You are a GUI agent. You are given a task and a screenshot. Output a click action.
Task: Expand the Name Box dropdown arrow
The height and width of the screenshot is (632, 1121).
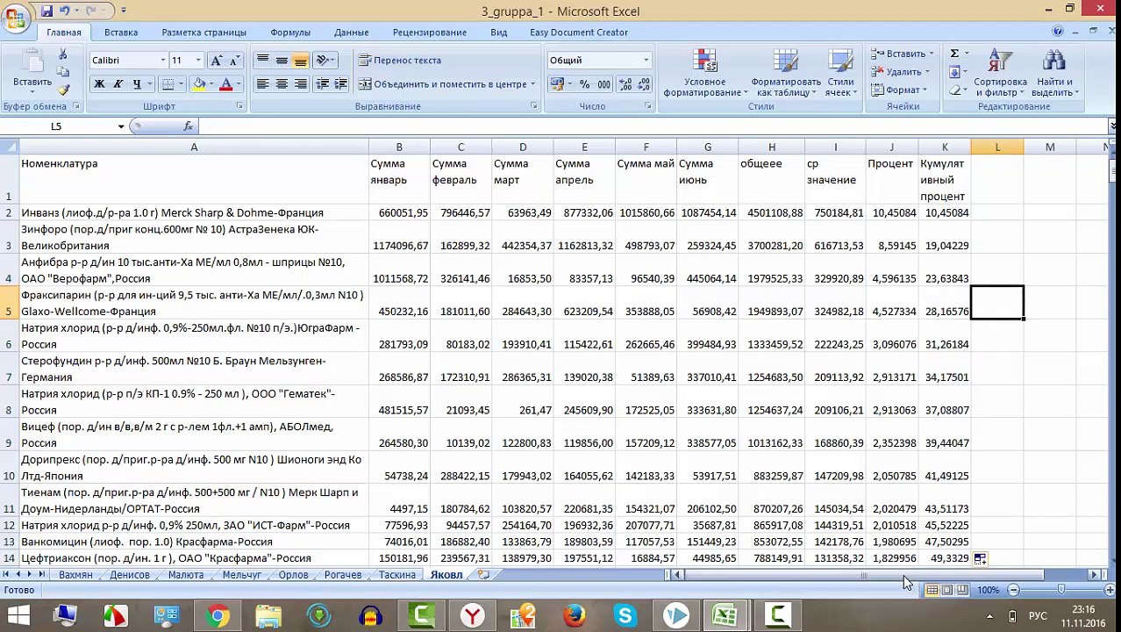[121, 126]
